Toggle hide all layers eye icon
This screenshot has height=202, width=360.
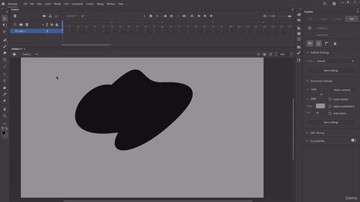click(52, 25)
